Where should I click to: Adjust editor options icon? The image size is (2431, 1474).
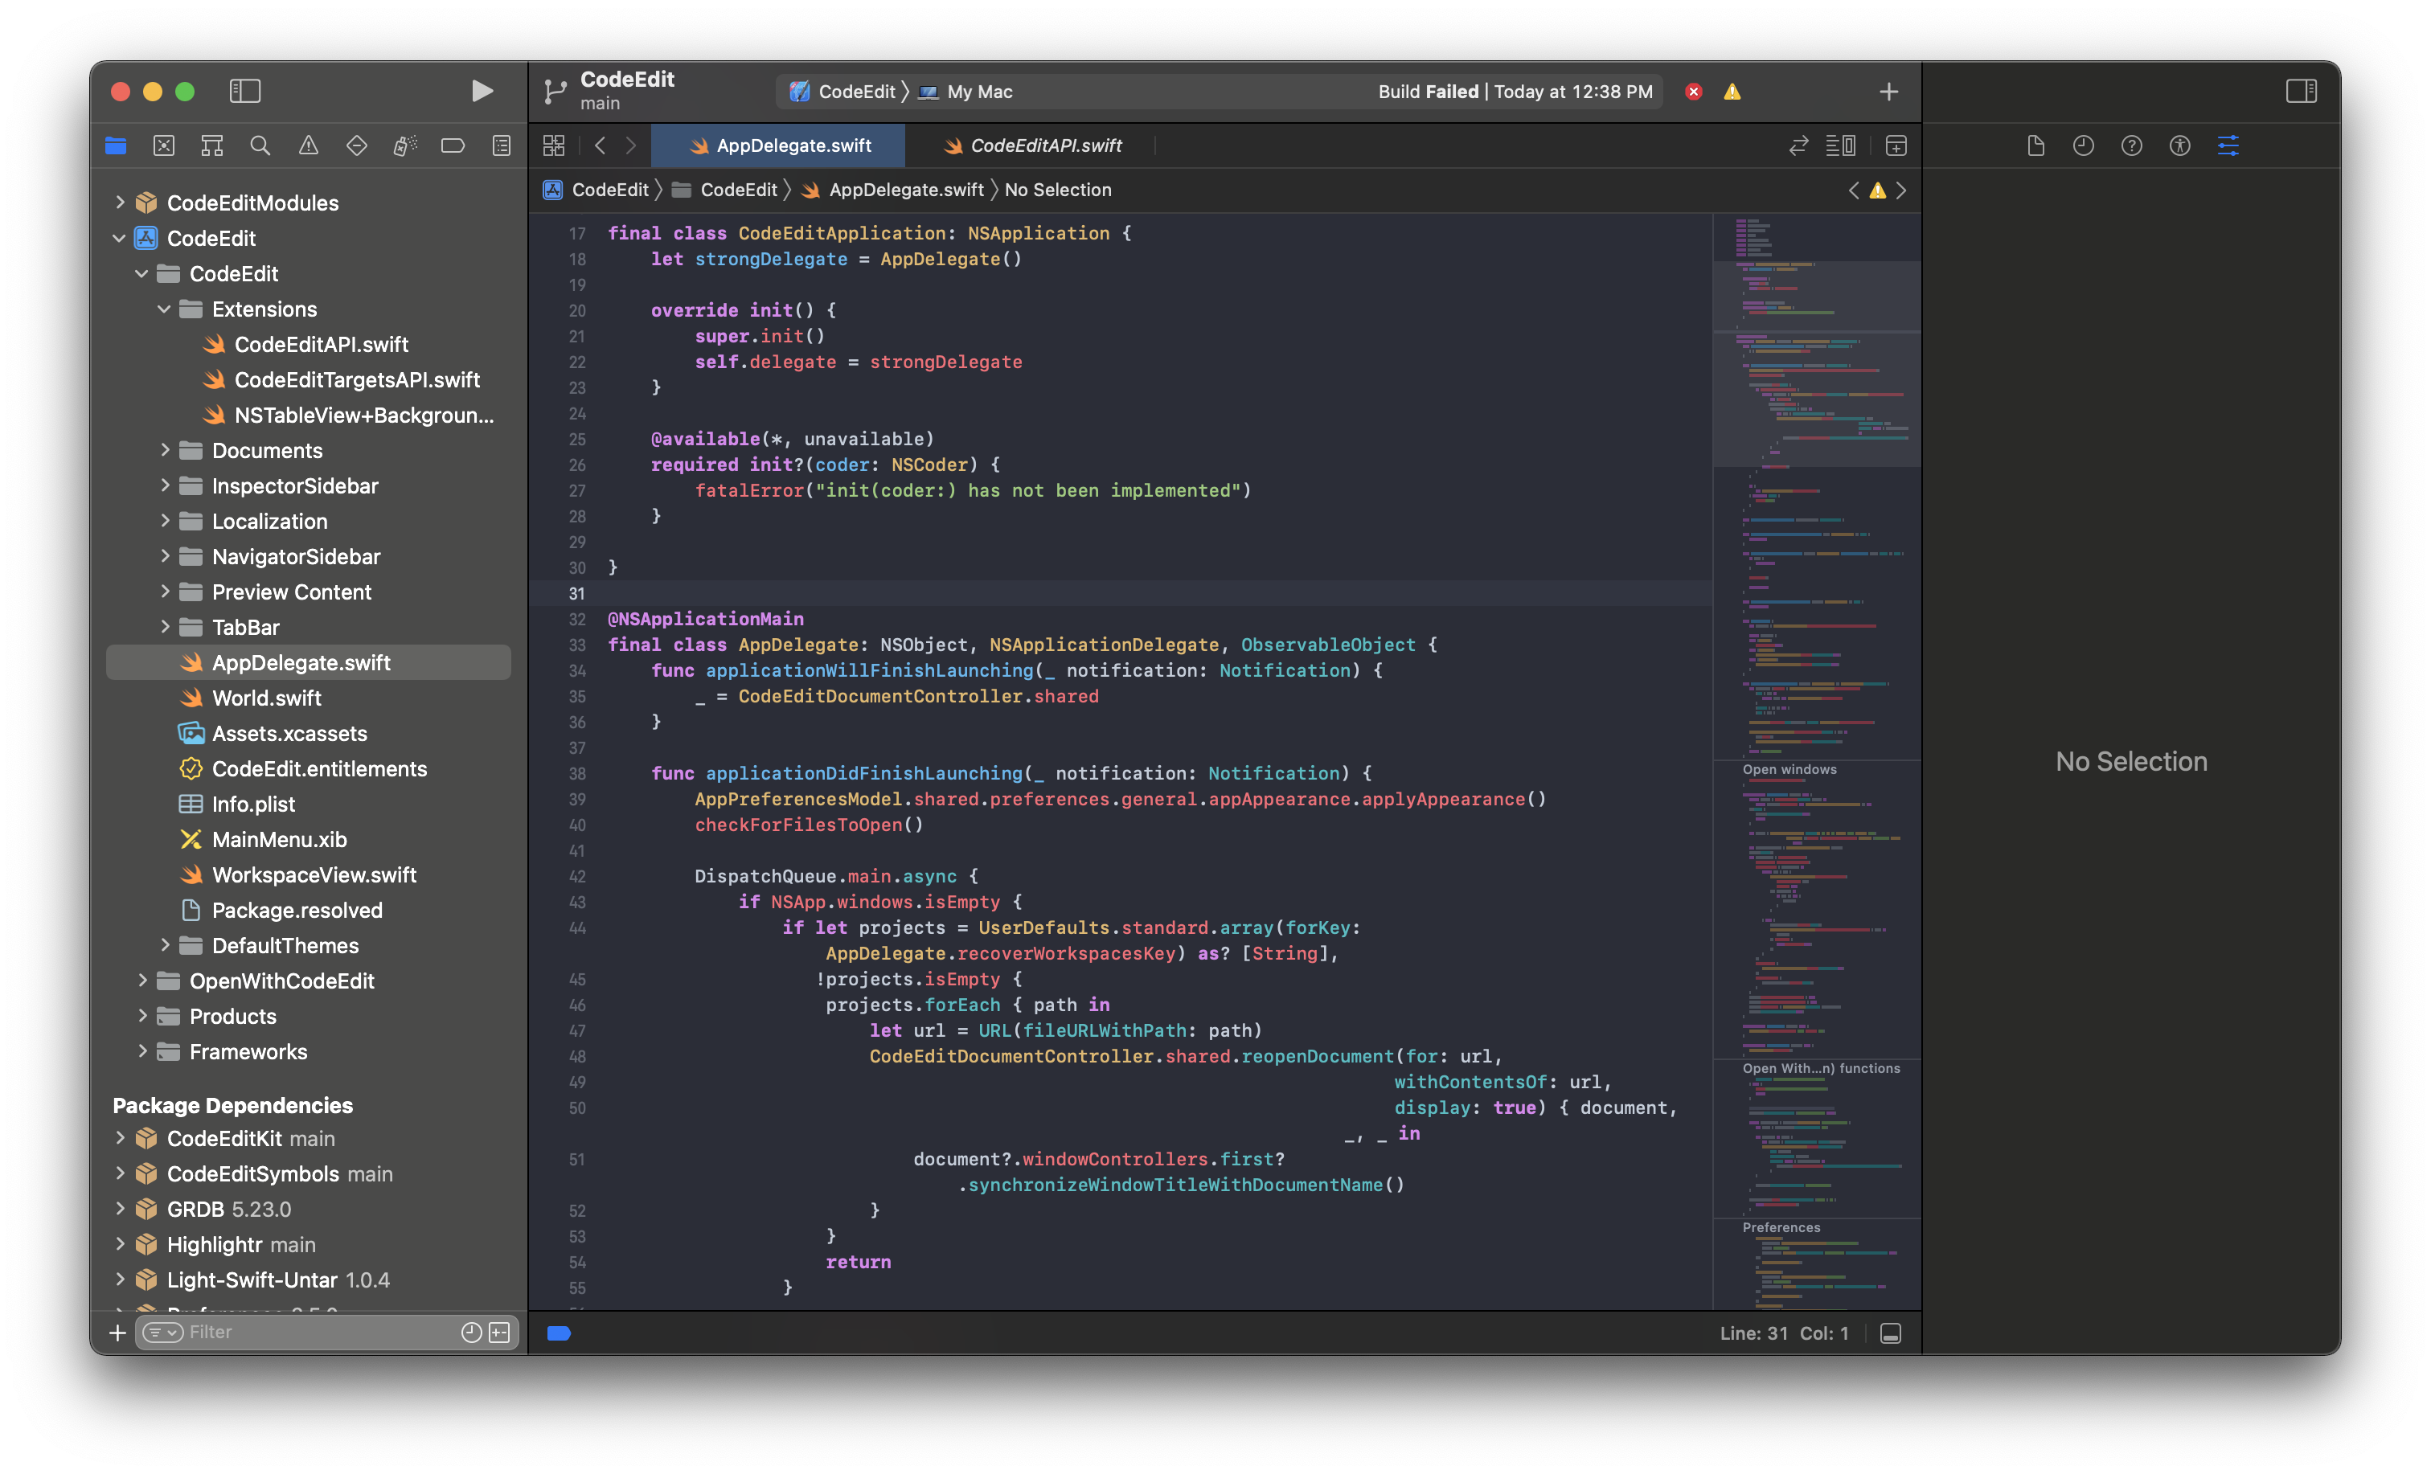tap(1840, 146)
